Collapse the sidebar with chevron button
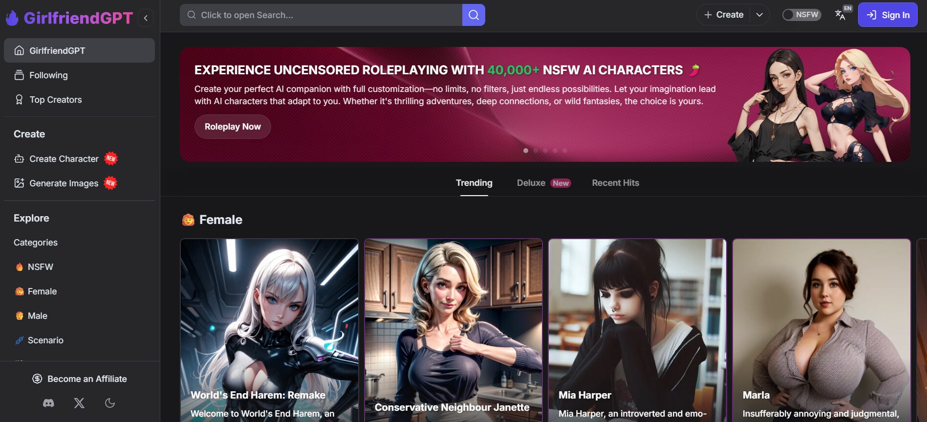927x422 pixels. tap(146, 18)
